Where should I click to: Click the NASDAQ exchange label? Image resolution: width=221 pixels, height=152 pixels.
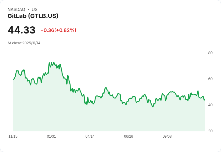(16, 10)
